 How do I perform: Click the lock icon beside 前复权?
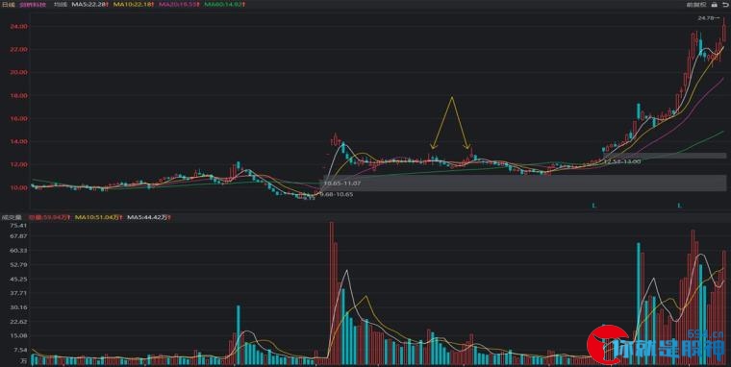(x=715, y=5)
